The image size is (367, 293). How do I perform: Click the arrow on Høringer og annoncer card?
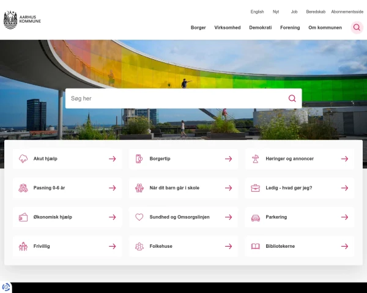pyautogui.click(x=344, y=159)
